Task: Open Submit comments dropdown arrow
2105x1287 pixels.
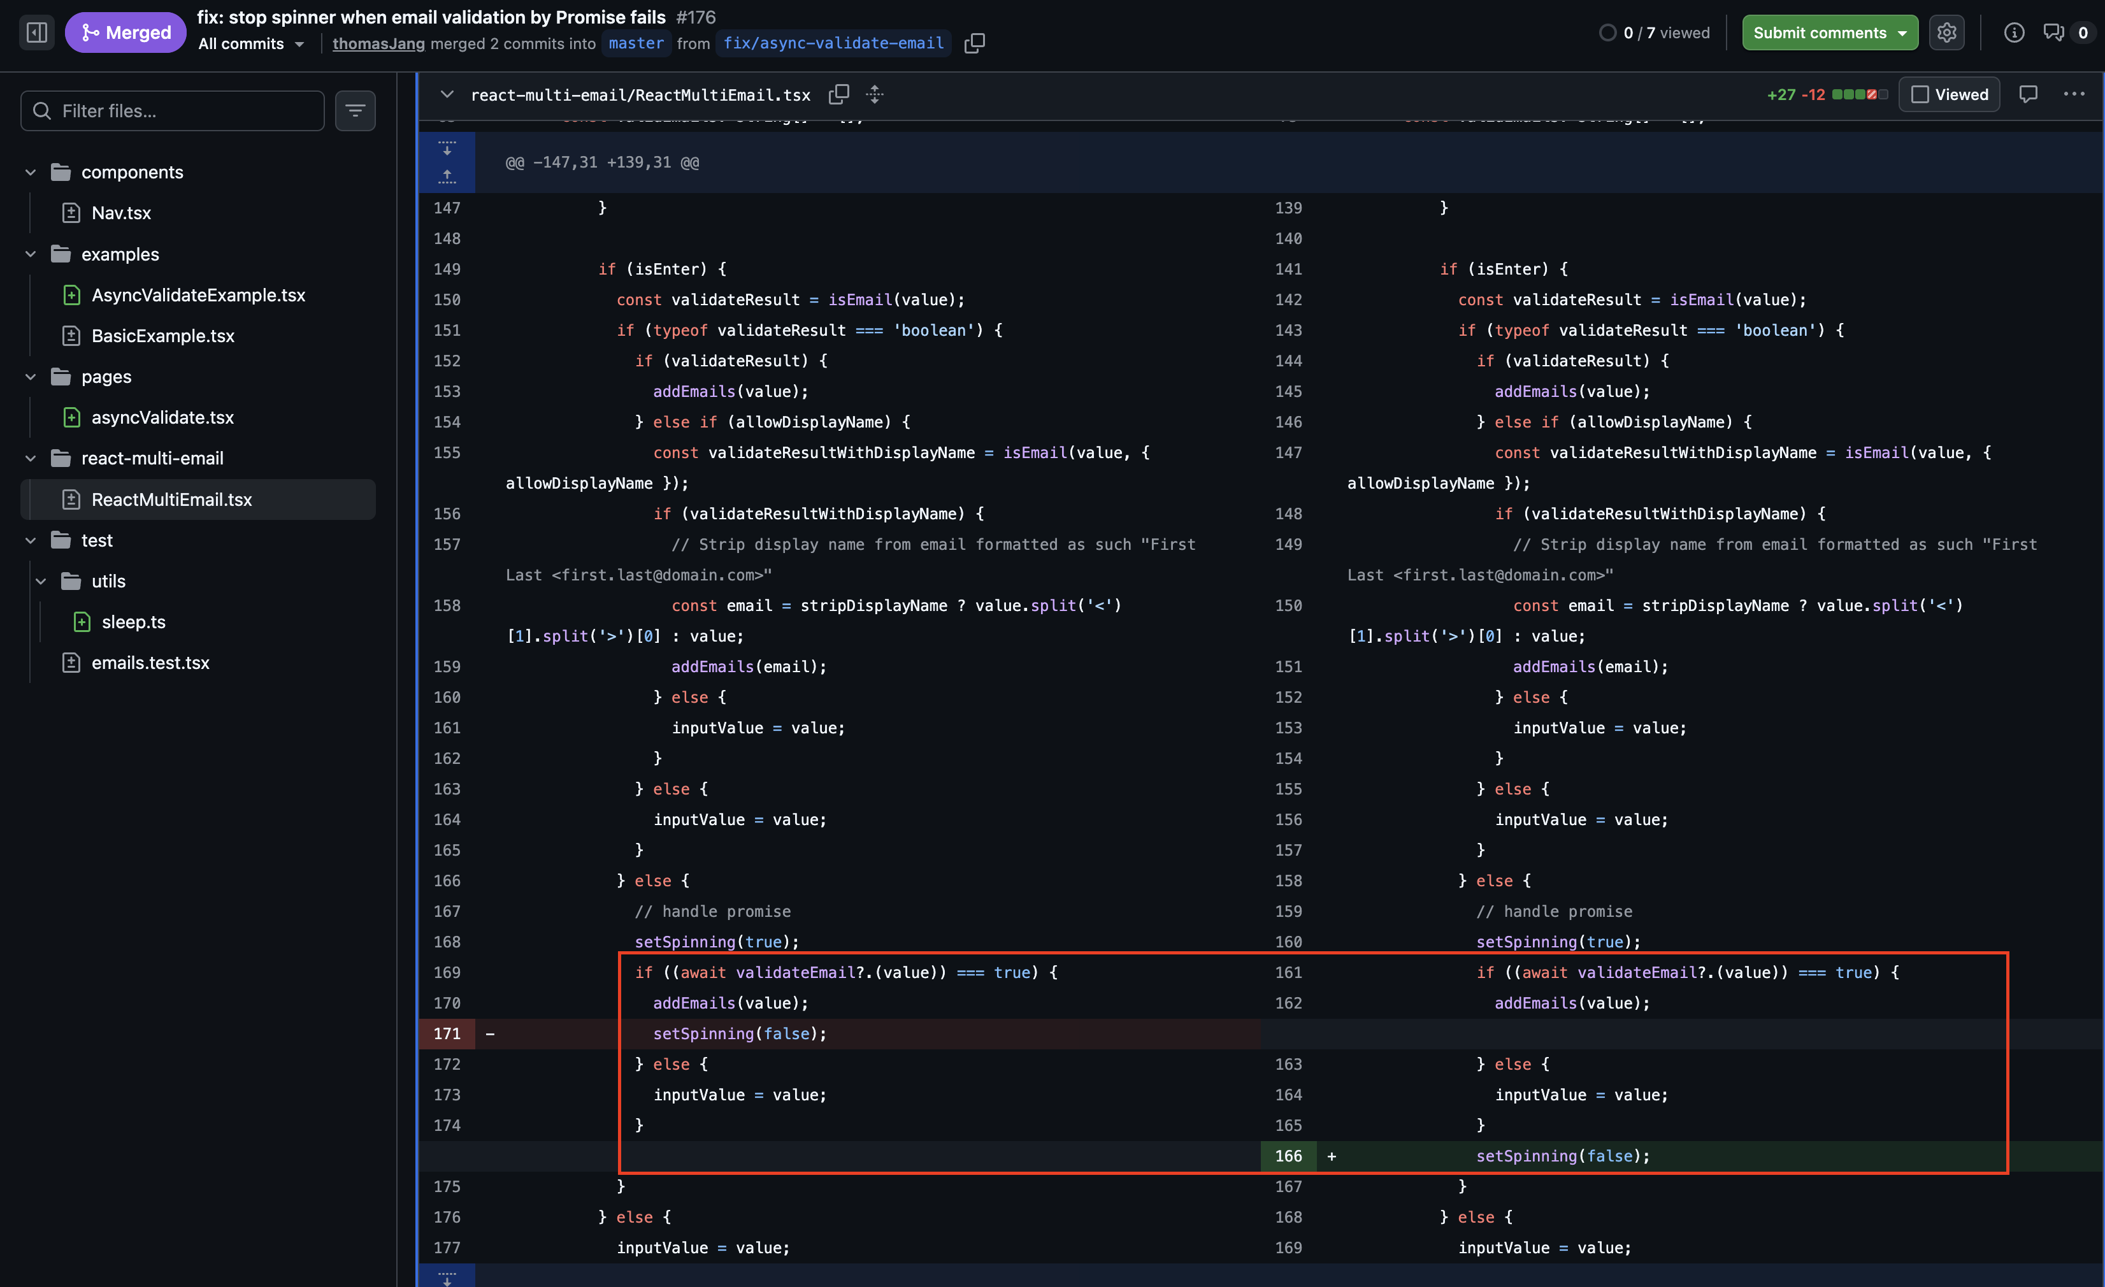Action: coord(1902,33)
